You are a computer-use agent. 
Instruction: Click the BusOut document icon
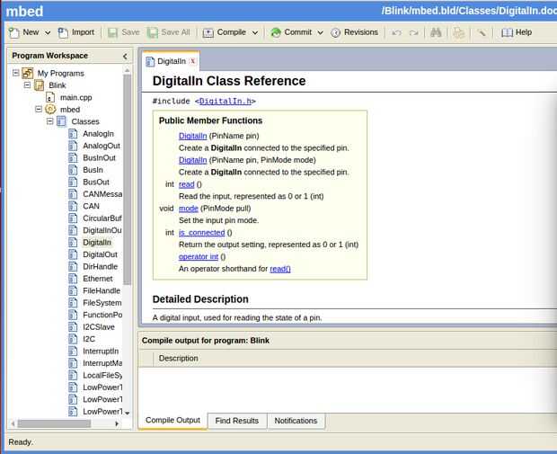pyautogui.click(x=73, y=182)
